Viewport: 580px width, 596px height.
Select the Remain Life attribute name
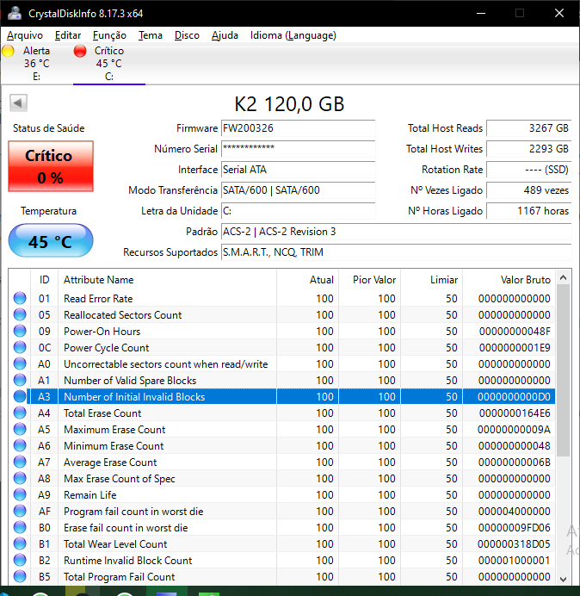pyautogui.click(x=90, y=495)
